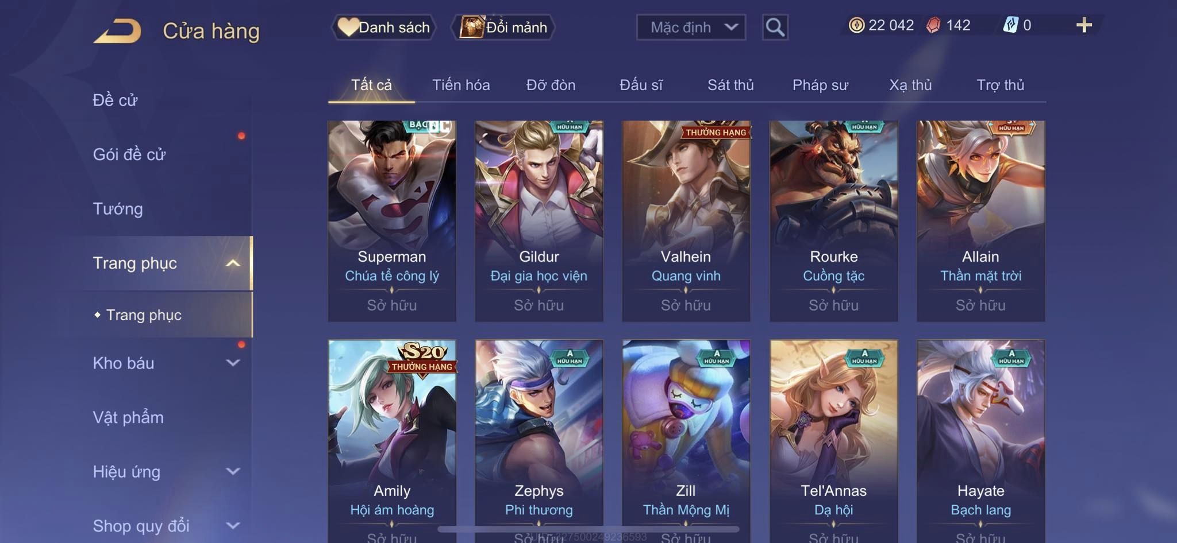
Task: Tap the back arrow icon
Action: [118, 31]
